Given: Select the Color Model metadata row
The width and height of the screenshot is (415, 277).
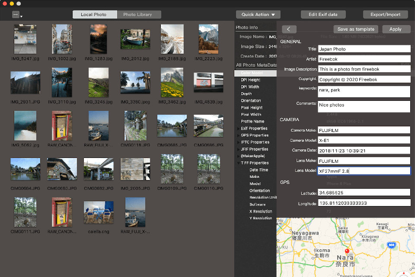Looking at the screenshot, I should pyautogui.click(x=255, y=73).
